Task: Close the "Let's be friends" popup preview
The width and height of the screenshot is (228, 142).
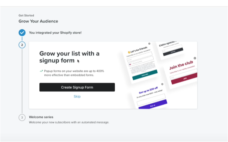Action: [x=149, y=44]
